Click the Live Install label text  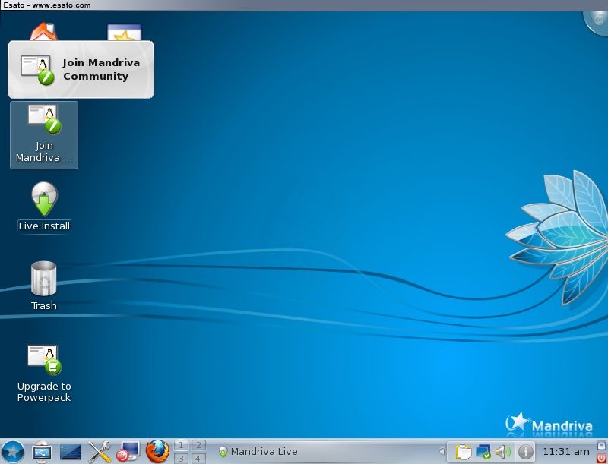click(44, 226)
